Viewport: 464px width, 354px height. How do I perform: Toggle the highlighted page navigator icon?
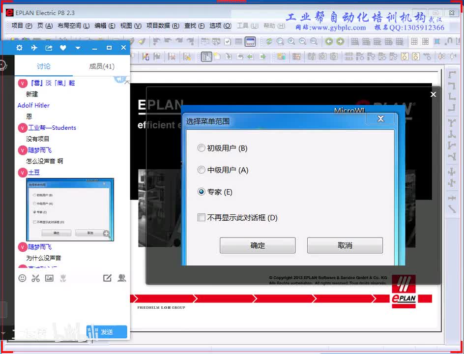(206, 56)
